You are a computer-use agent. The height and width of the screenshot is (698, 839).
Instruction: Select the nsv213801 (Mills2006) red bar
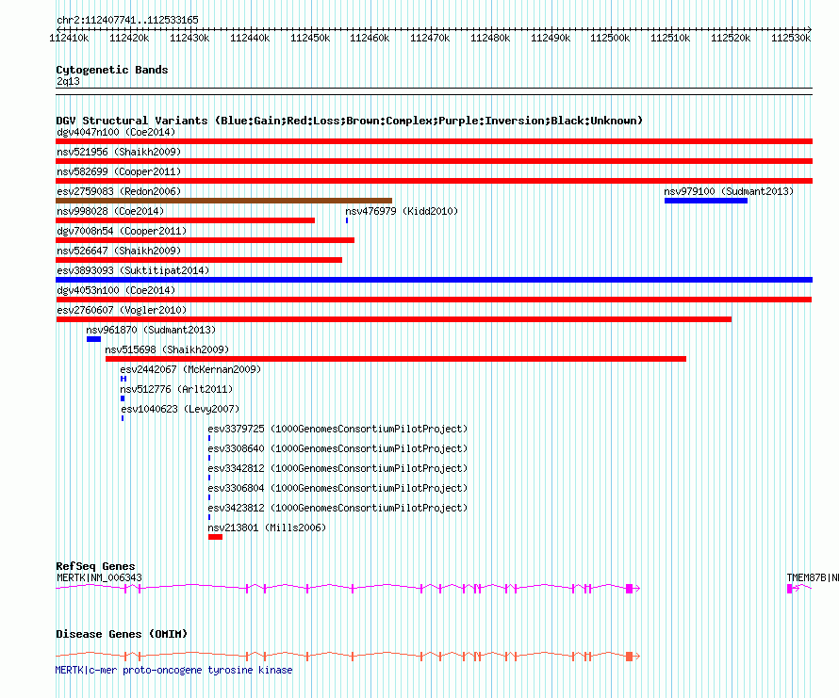[215, 537]
